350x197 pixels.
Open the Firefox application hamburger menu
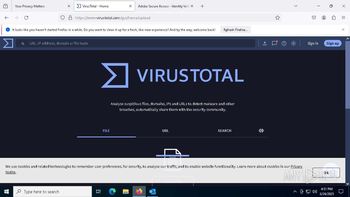click(x=343, y=18)
